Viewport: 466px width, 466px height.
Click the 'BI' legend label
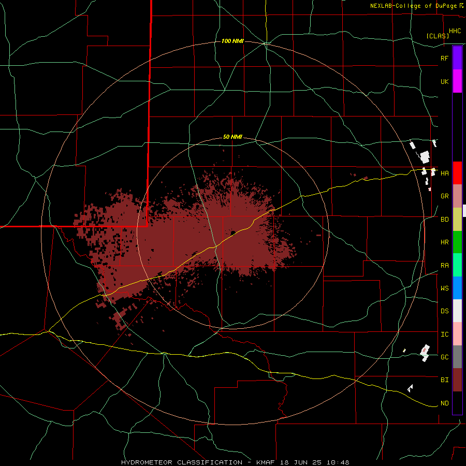coord(444,380)
